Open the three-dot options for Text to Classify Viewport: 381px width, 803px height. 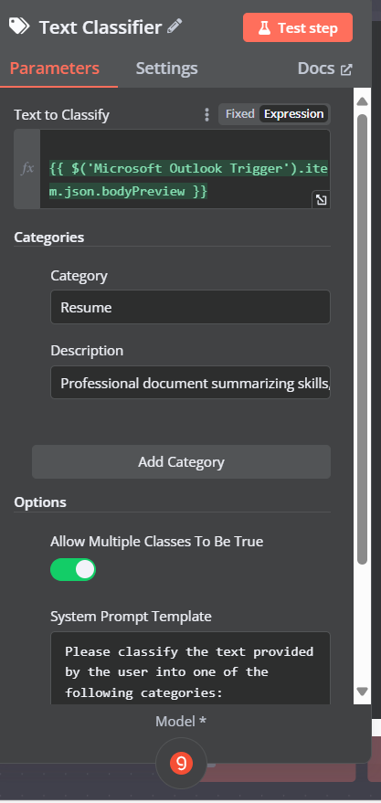pos(206,114)
